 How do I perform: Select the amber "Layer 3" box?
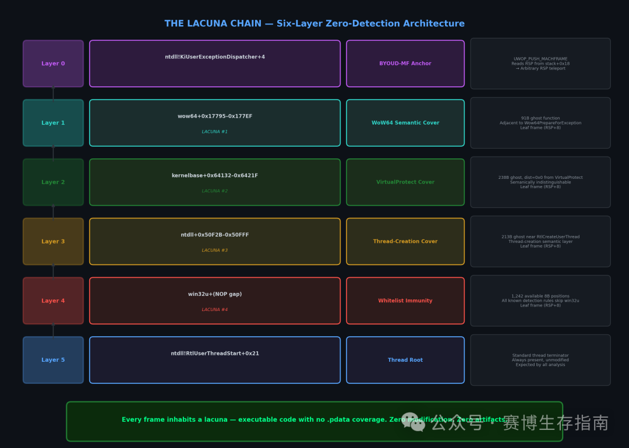[53, 241]
